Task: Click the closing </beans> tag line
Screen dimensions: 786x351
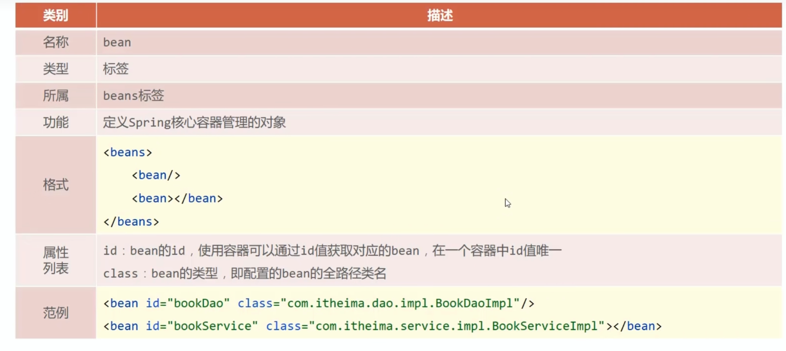Action: [x=131, y=222]
